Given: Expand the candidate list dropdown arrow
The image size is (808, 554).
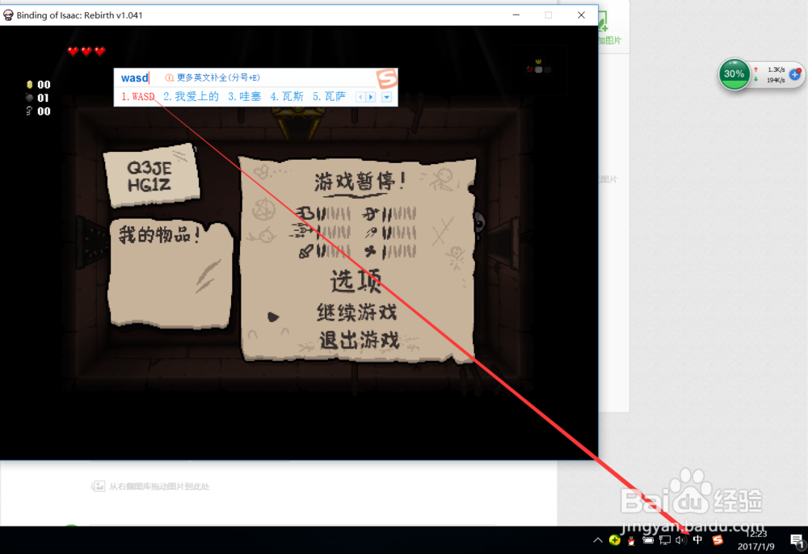Looking at the screenshot, I should pyautogui.click(x=387, y=97).
